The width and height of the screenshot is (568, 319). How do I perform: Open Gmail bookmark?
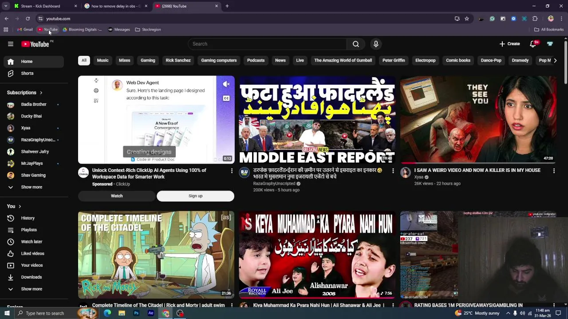(x=25, y=30)
